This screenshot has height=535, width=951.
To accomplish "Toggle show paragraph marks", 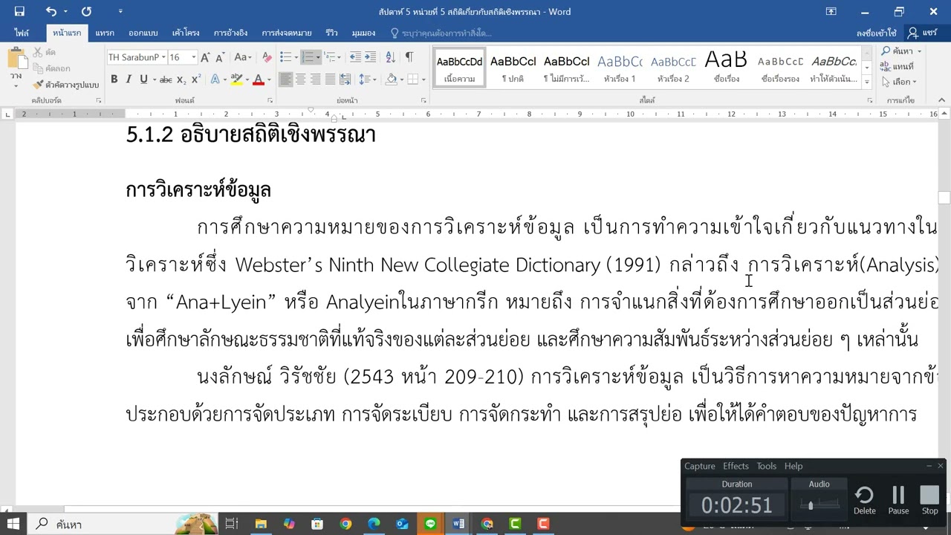I will pyautogui.click(x=409, y=57).
